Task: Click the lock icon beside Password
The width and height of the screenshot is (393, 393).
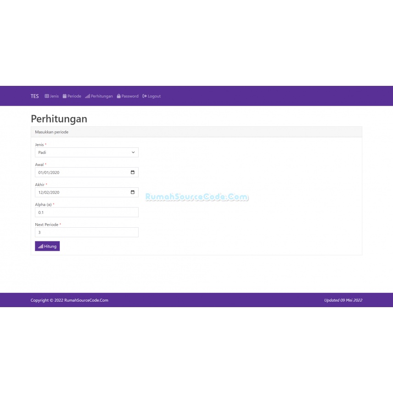Action: 119,96
